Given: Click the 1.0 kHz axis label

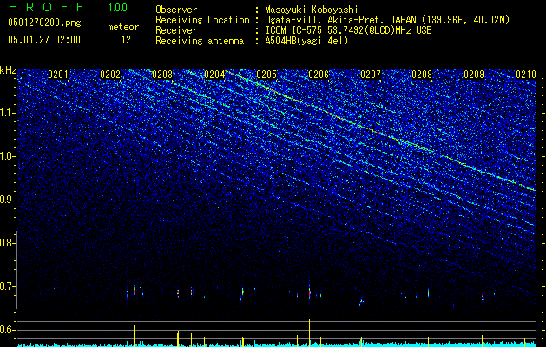Looking at the screenshot, I should point(8,156).
